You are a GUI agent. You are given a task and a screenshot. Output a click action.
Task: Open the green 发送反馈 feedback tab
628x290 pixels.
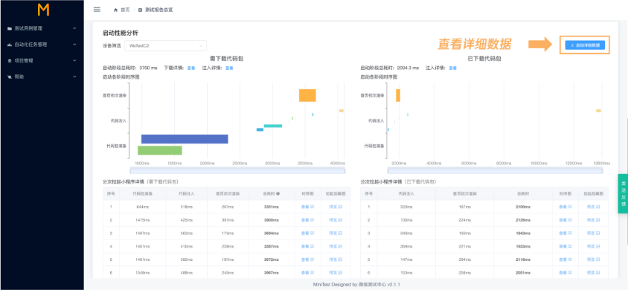point(623,193)
